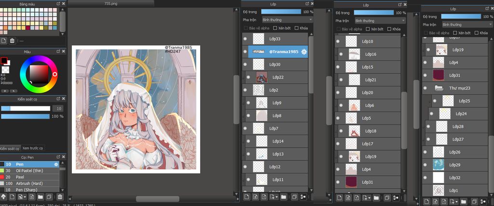The width and height of the screenshot is (494, 206).
Task: Hide layer Lớp29
Action: tap(425, 165)
